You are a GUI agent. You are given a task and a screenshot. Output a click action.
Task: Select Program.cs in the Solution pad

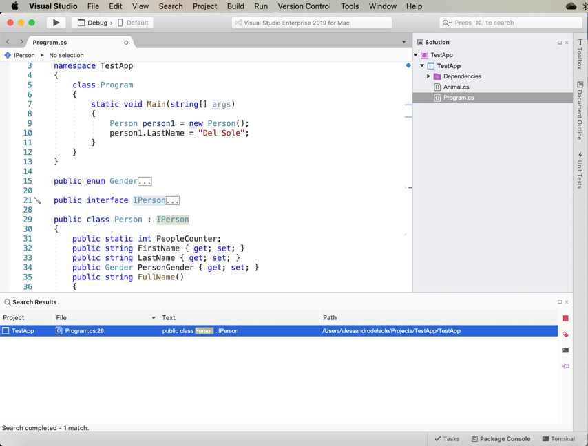pyautogui.click(x=493, y=98)
